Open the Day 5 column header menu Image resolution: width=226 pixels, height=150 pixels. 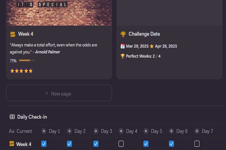153,131
